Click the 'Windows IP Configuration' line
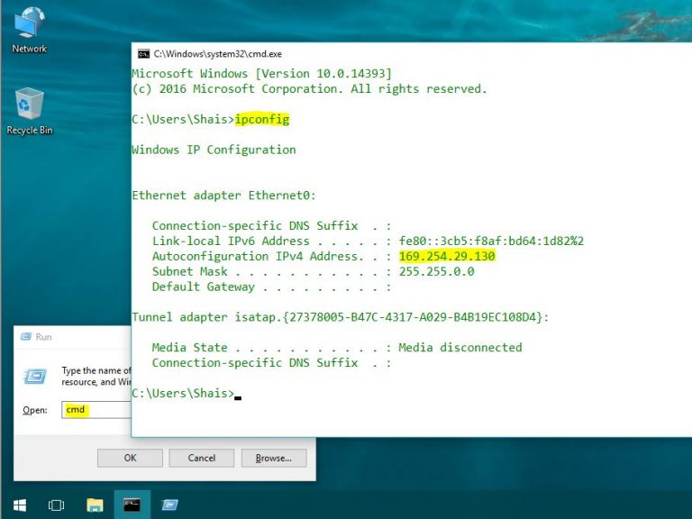692x519 pixels. point(214,150)
